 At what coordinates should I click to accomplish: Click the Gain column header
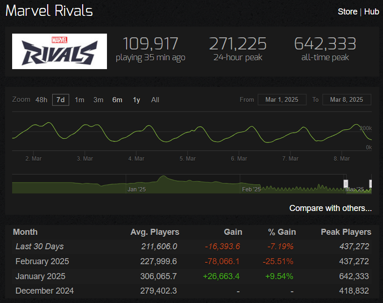click(233, 232)
